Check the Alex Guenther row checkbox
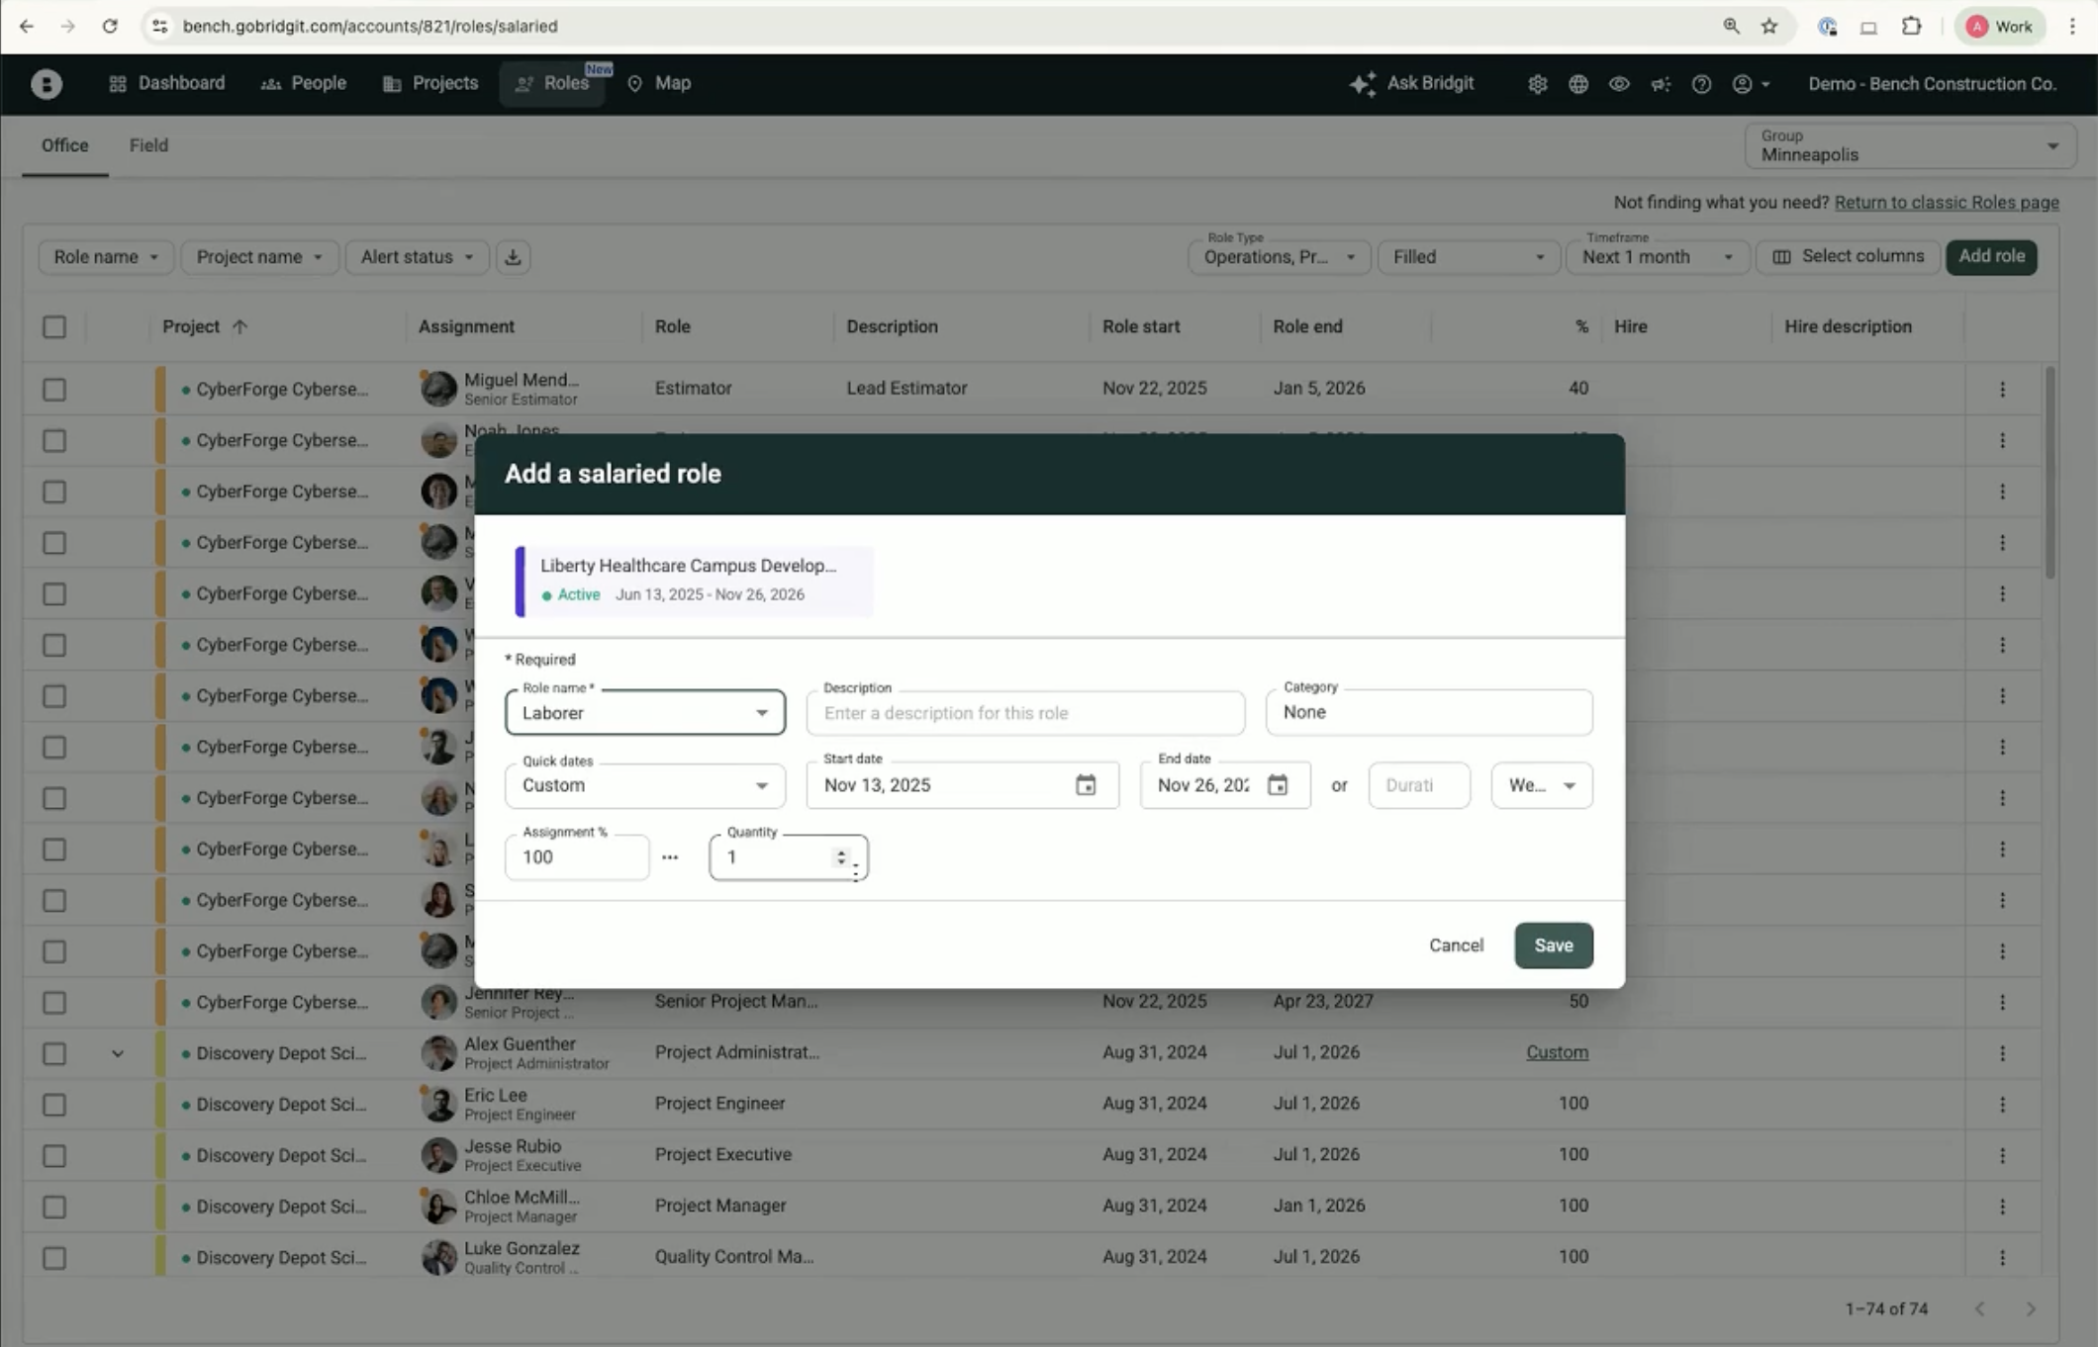The width and height of the screenshot is (2098, 1347). coord(54,1053)
